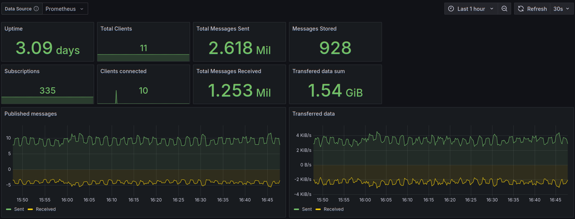
Task: Click the Published messages panel title
Action: click(31, 114)
